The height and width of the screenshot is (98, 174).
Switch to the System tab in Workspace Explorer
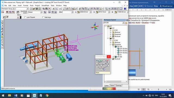coord(107,85)
